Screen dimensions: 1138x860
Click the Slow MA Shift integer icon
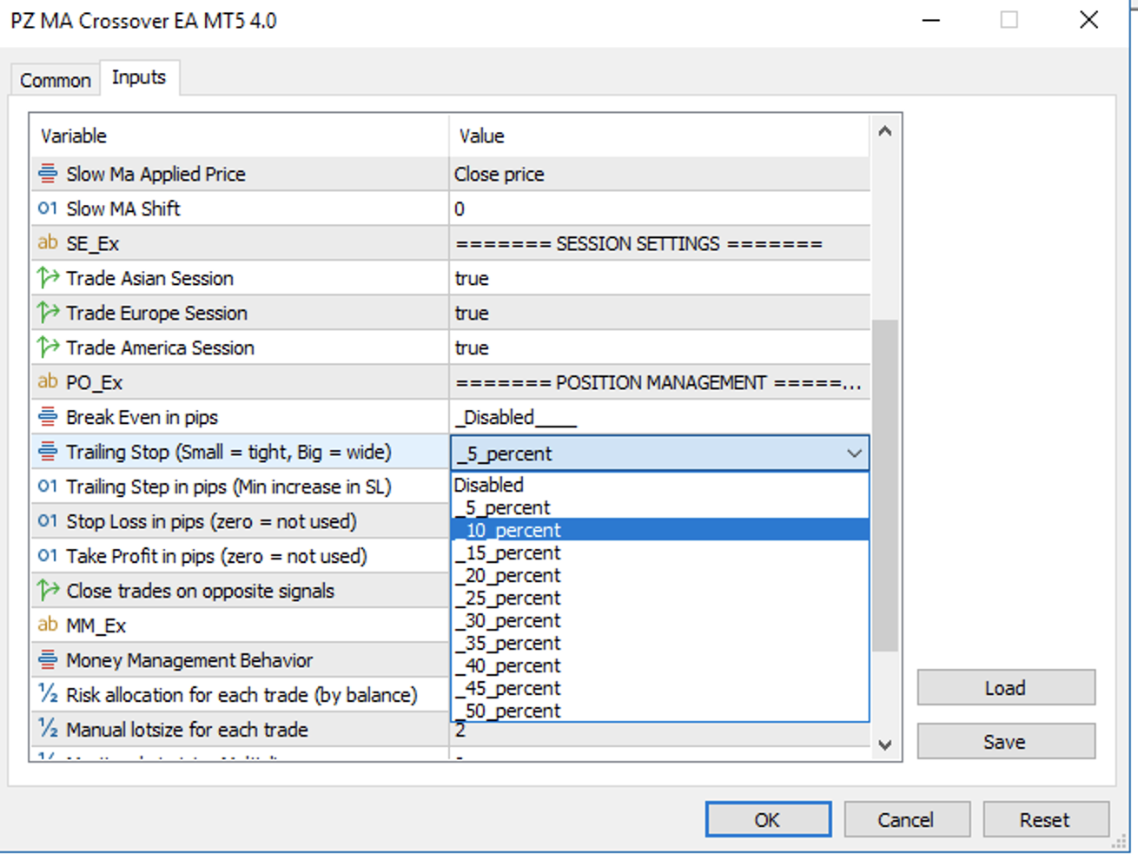click(48, 208)
